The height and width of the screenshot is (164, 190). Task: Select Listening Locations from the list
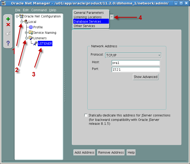91,17
